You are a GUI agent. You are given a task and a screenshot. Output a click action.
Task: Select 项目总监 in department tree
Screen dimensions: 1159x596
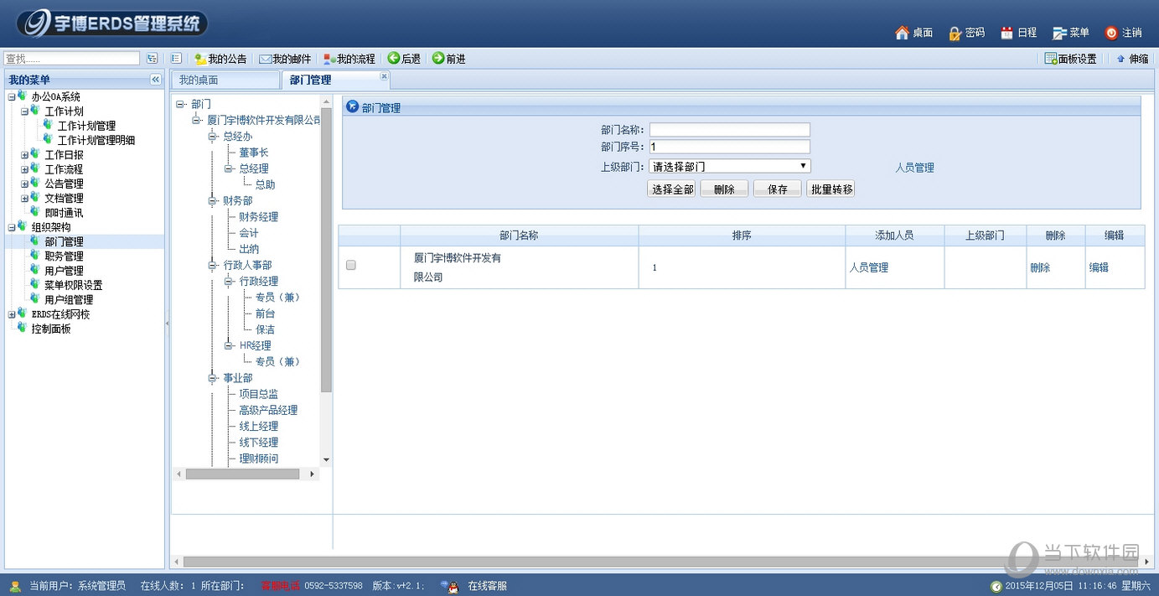(258, 394)
